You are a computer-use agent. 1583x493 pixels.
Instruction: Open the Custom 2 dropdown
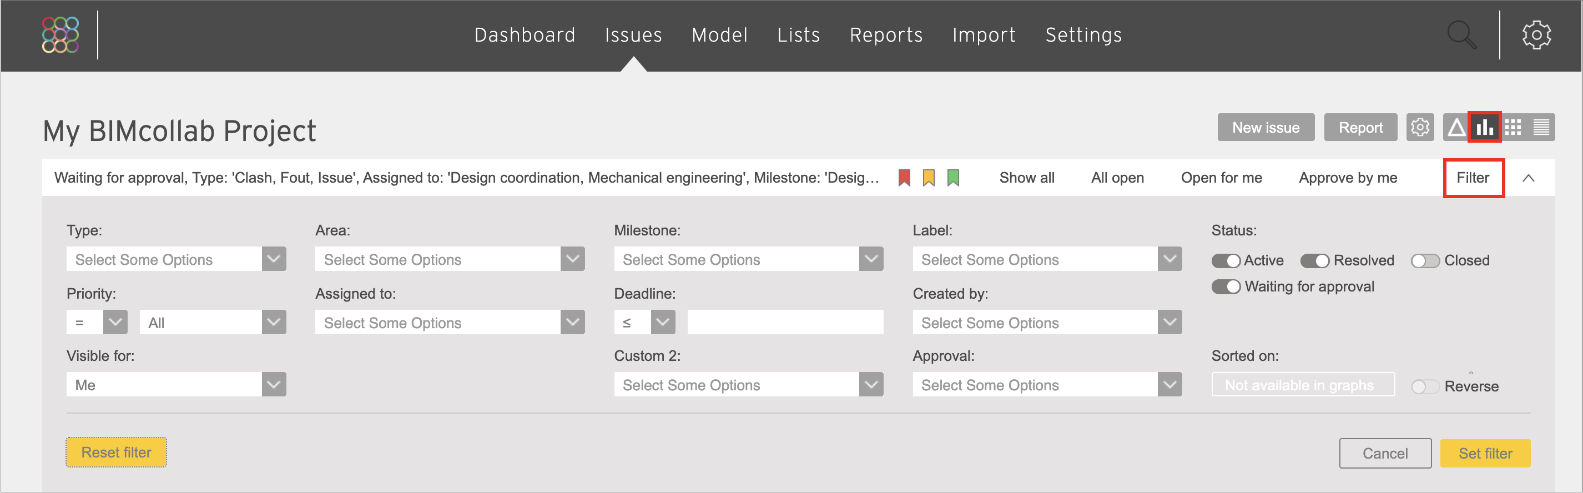[x=748, y=384]
